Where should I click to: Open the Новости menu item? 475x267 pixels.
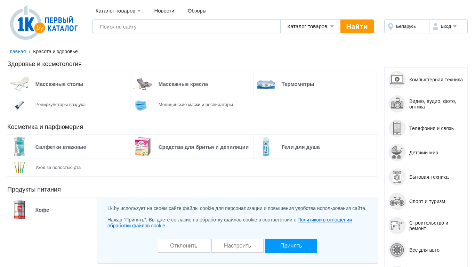point(164,11)
